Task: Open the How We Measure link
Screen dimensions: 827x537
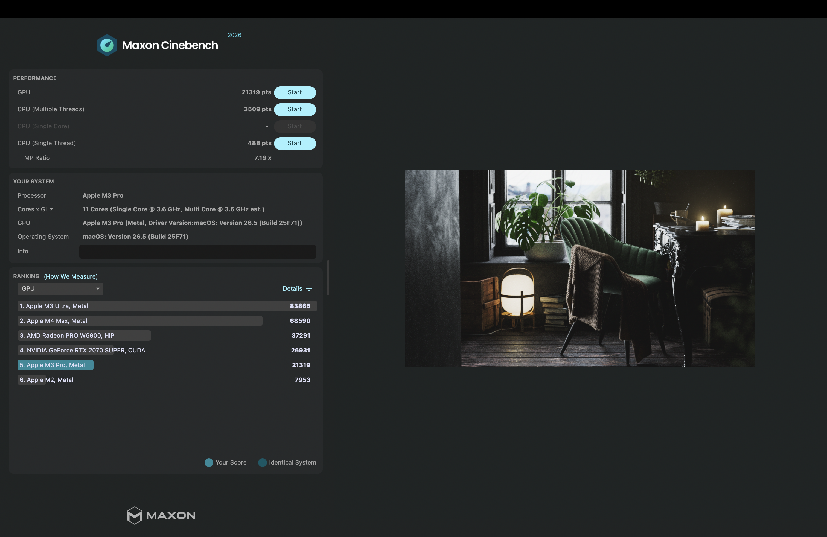Action: (x=71, y=276)
